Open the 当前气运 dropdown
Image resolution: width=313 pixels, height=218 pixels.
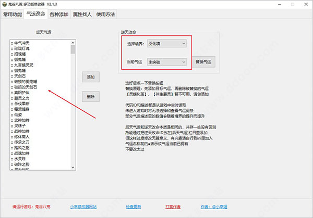pos(166,62)
